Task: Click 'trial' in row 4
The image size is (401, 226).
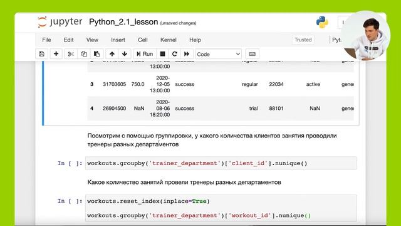Action: coord(253,109)
